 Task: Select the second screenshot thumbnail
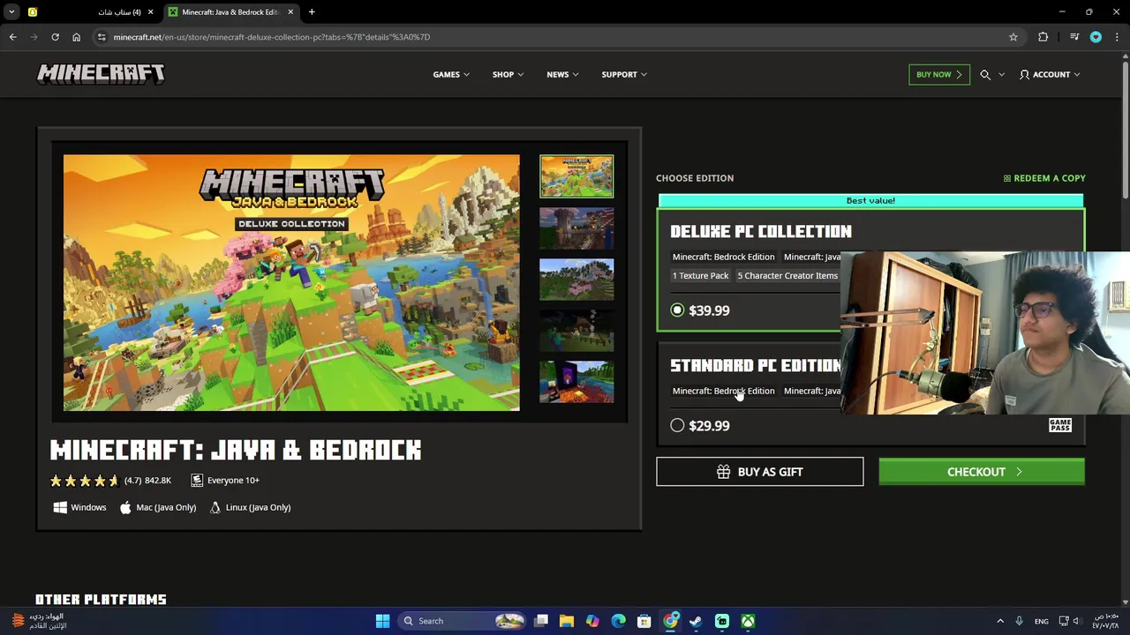(x=576, y=228)
